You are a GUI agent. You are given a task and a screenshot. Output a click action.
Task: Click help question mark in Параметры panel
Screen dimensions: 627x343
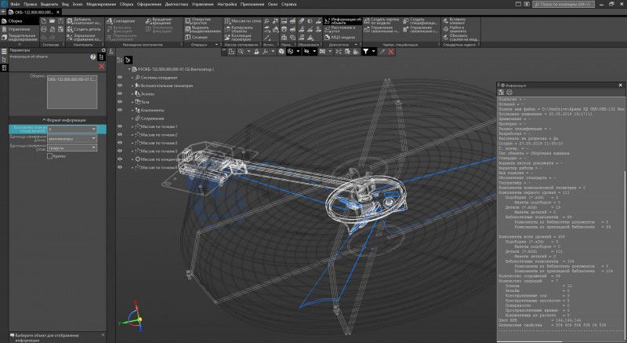pyautogui.click(x=92, y=57)
